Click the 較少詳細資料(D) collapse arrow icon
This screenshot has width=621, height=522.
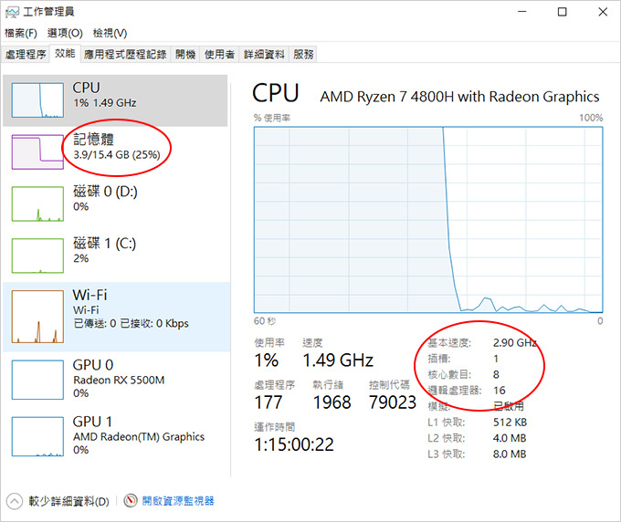click(x=15, y=501)
